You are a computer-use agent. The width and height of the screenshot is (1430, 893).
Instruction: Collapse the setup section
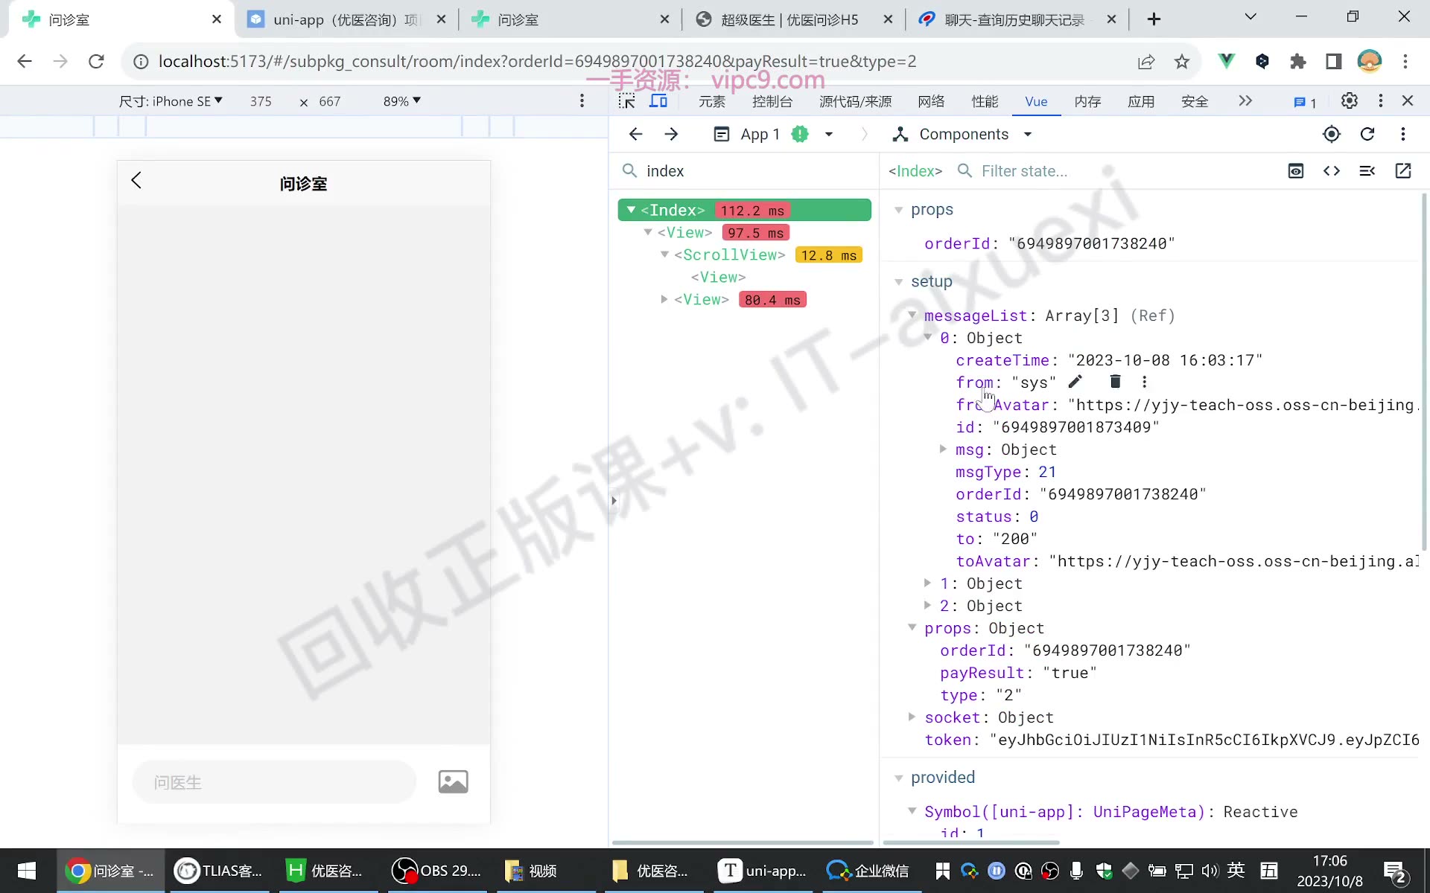tap(899, 282)
